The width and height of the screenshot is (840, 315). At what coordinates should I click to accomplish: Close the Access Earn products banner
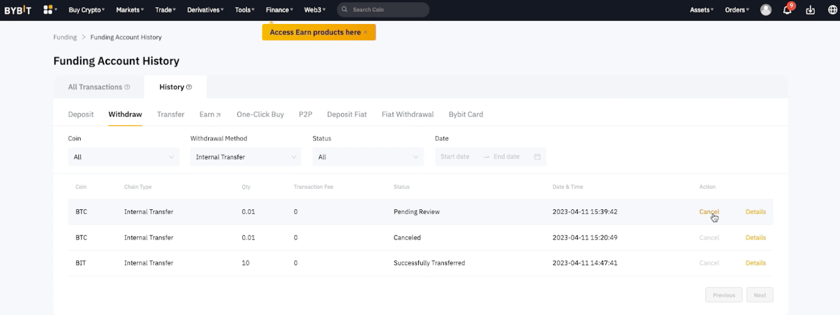366,32
